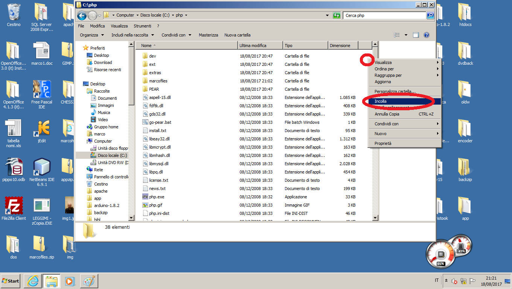Open Internet Explorer from the taskbar

tap(33, 281)
